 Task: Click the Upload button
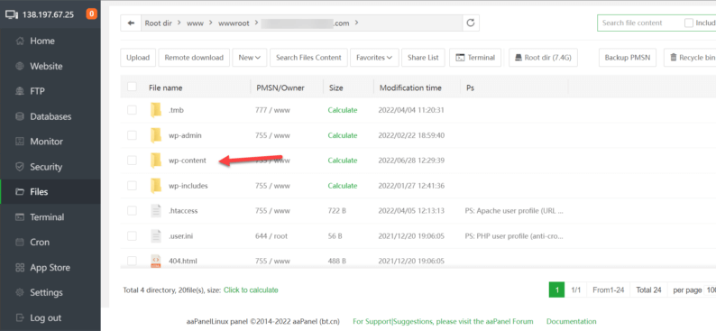click(138, 58)
